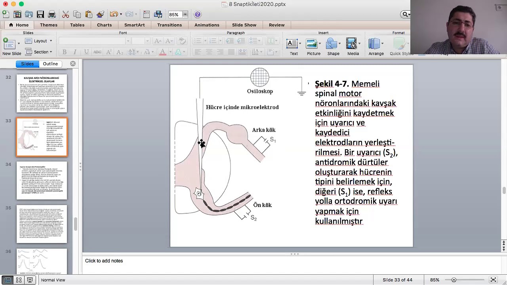Cut selection with the scissors icon
The height and width of the screenshot is (285, 507).
66,14
